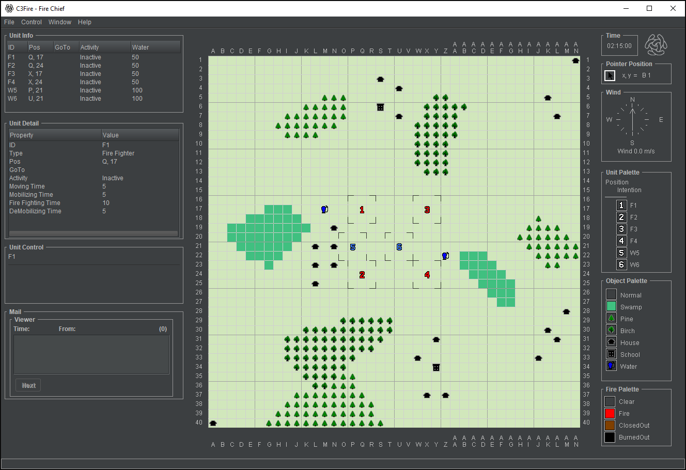Click the water station at row 22
Screen dimensions: 686x470
tap(446, 256)
